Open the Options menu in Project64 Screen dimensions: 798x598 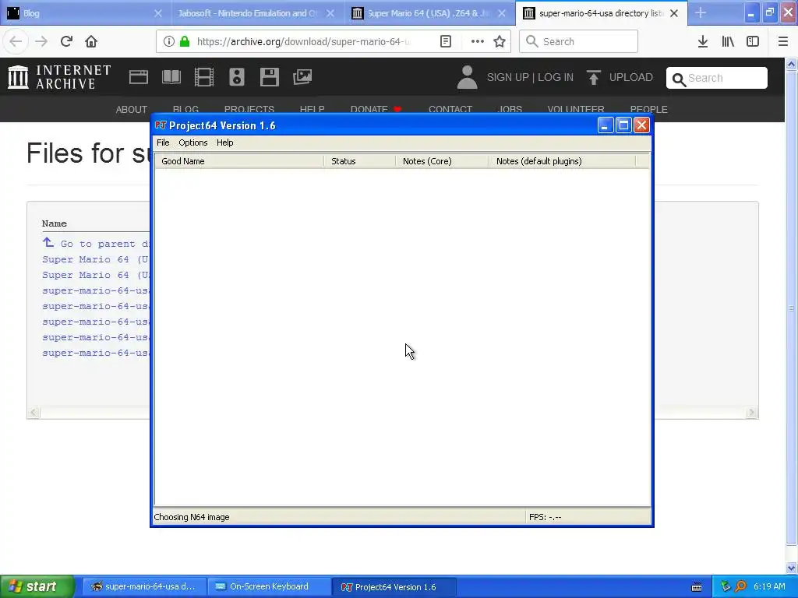(193, 142)
